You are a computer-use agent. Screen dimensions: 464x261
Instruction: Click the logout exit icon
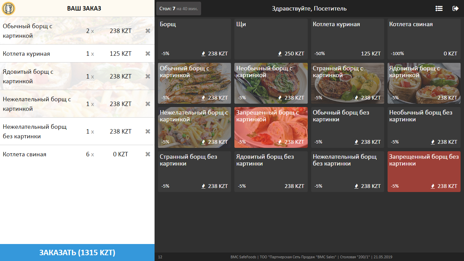456,8
